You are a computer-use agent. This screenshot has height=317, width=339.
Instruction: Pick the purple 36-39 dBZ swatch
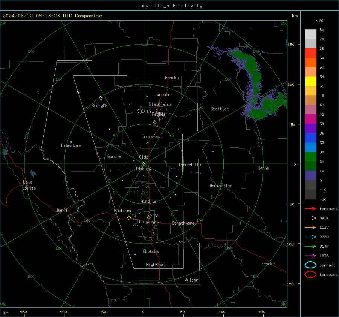pos(310,128)
